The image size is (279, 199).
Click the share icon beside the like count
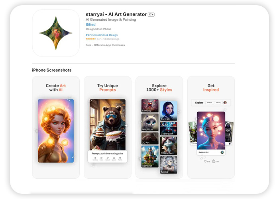click(214, 161)
